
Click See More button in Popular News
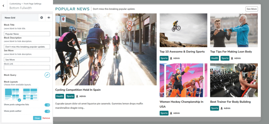click(x=252, y=9)
